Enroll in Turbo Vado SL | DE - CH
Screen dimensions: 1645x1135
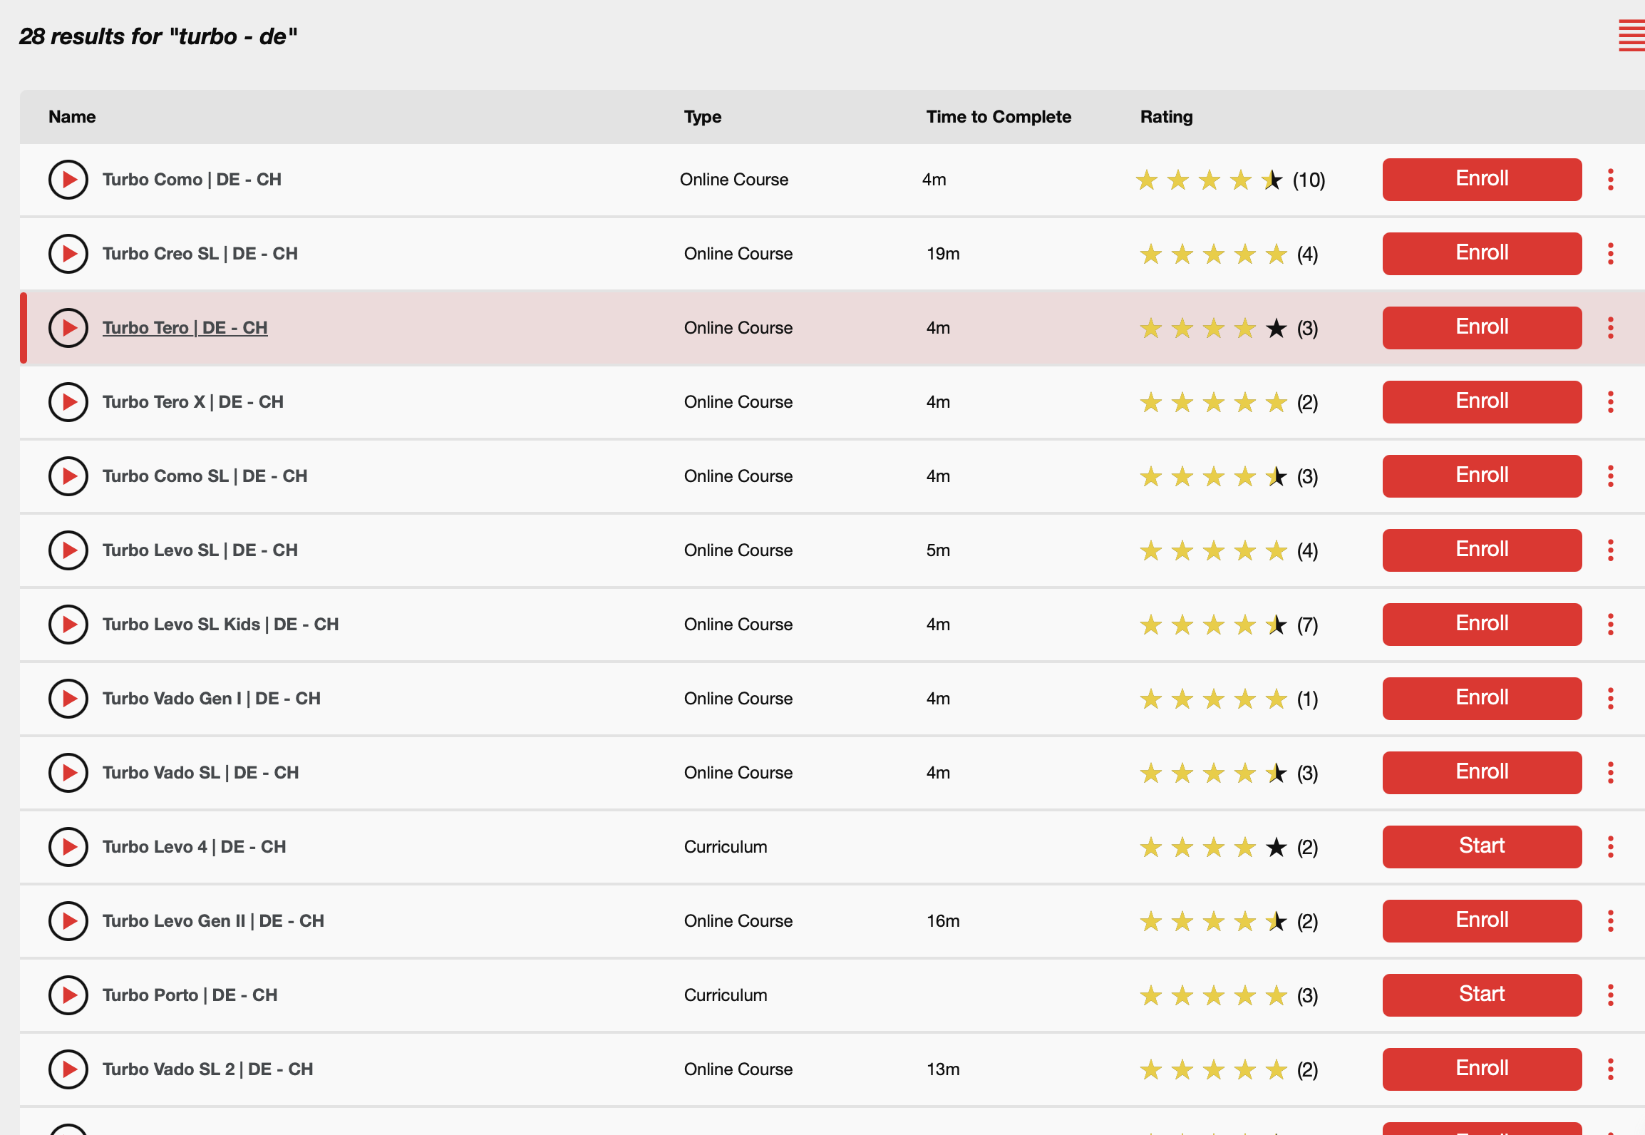coord(1482,773)
